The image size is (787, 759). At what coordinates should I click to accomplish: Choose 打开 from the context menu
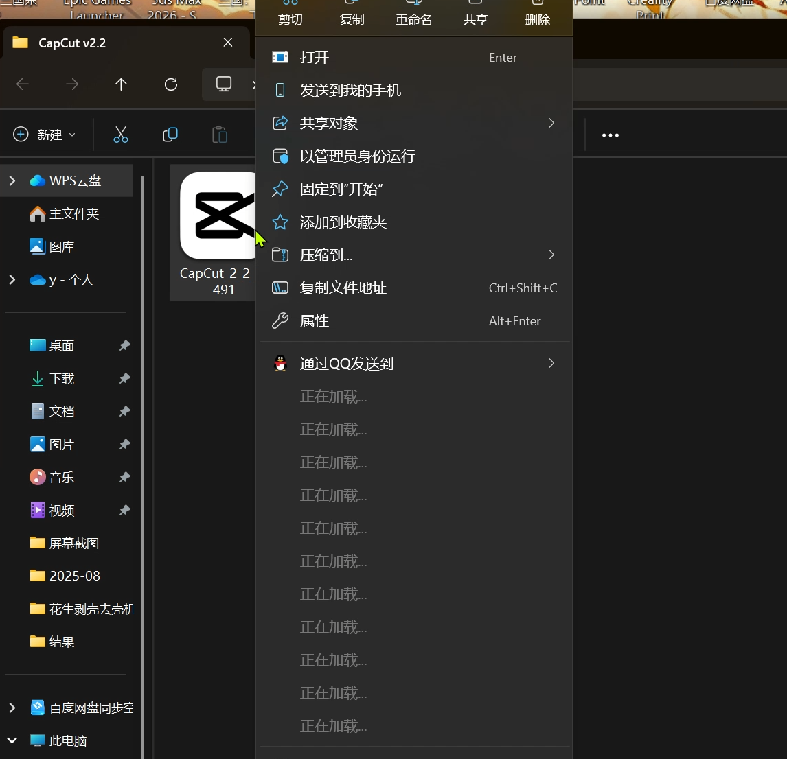pyautogui.click(x=415, y=57)
